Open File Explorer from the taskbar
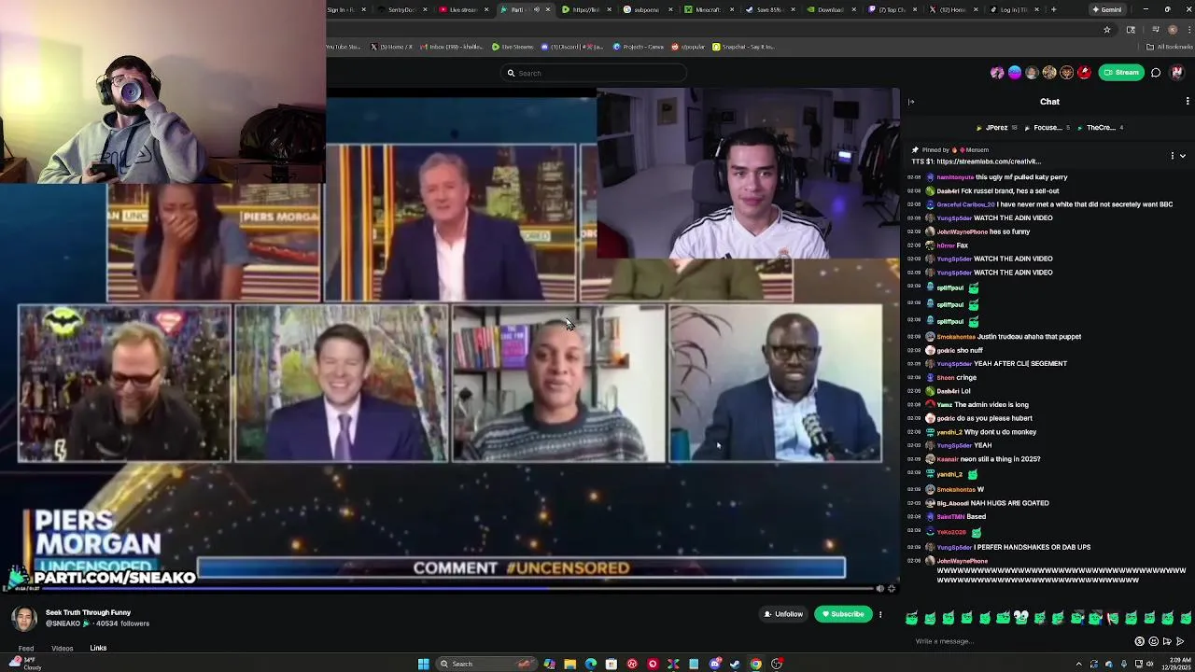The height and width of the screenshot is (672, 1195). coord(570,664)
